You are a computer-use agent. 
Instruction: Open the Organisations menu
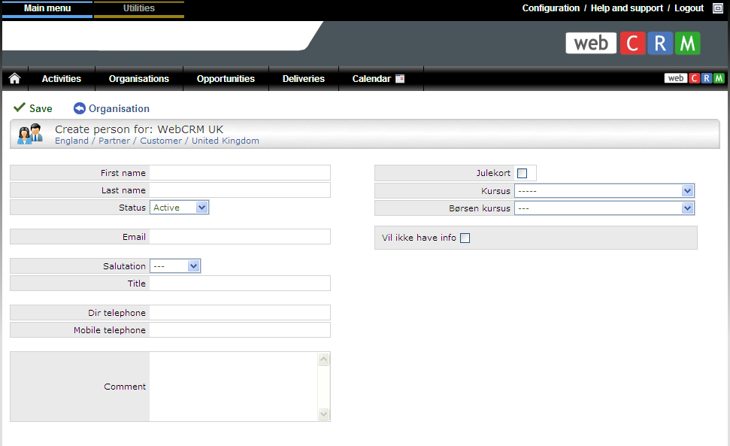[x=139, y=79]
